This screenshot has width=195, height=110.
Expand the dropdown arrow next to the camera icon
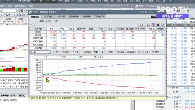point(160,25)
